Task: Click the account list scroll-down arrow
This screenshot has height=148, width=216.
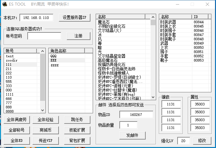Action: [x=42, y=110]
